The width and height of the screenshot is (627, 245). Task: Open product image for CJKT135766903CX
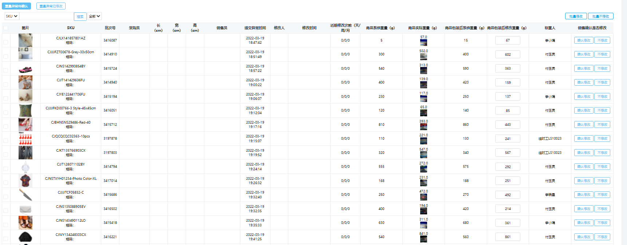25,153
